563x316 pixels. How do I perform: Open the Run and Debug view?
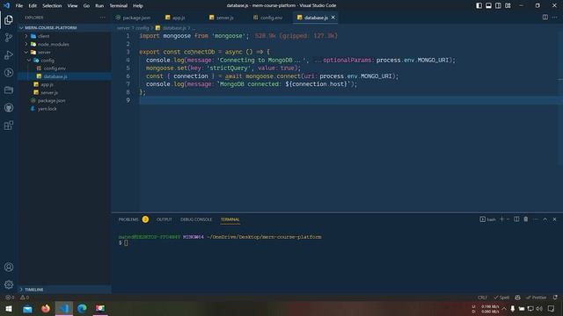pos(9,54)
